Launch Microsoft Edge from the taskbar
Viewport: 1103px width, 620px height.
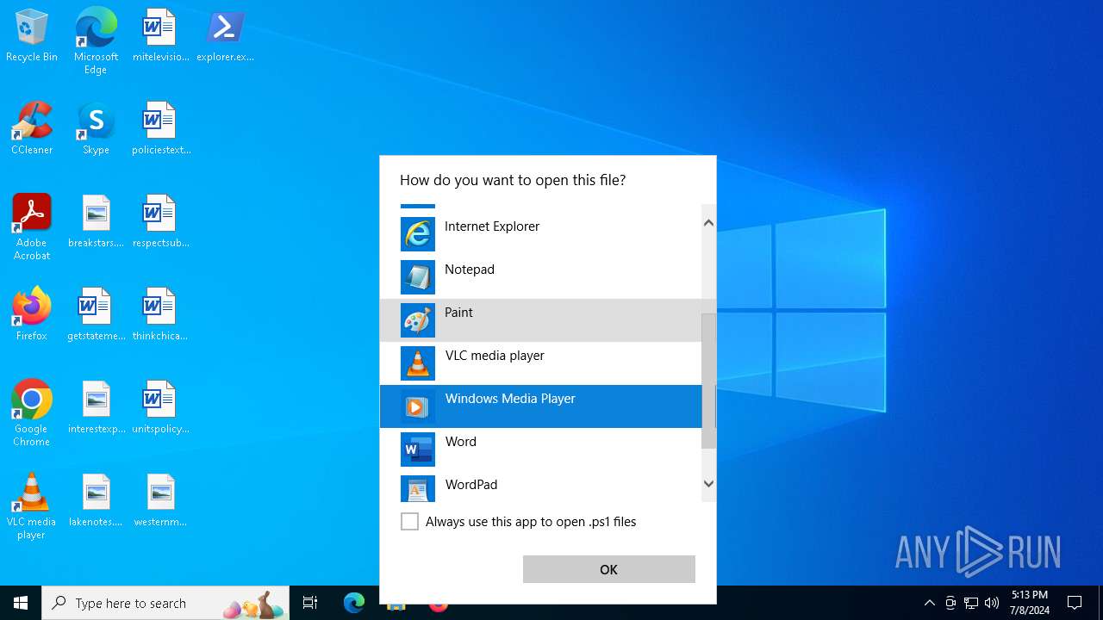point(354,603)
